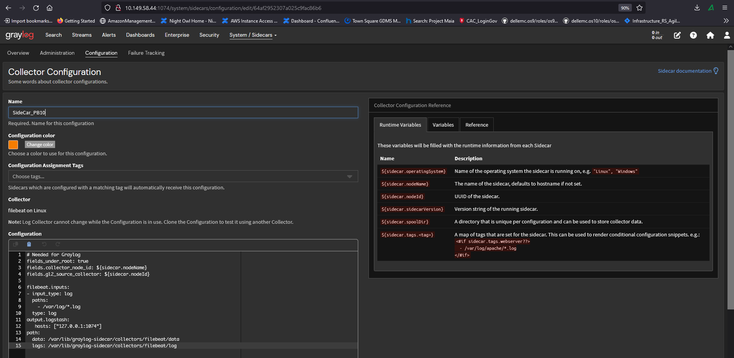Open the user profile icon menu
The width and height of the screenshot is (734, 358).
coord(726,35)
